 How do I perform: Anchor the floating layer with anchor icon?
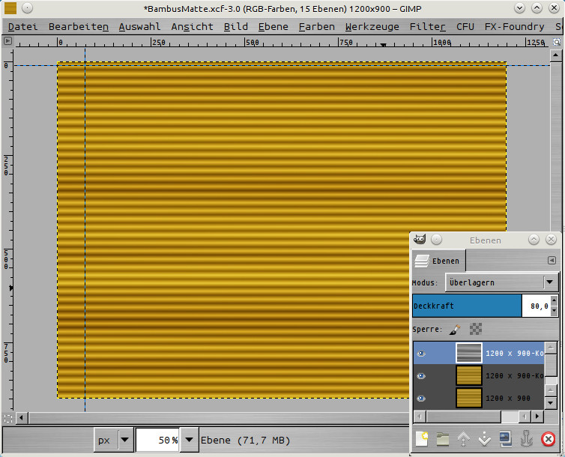526,439
